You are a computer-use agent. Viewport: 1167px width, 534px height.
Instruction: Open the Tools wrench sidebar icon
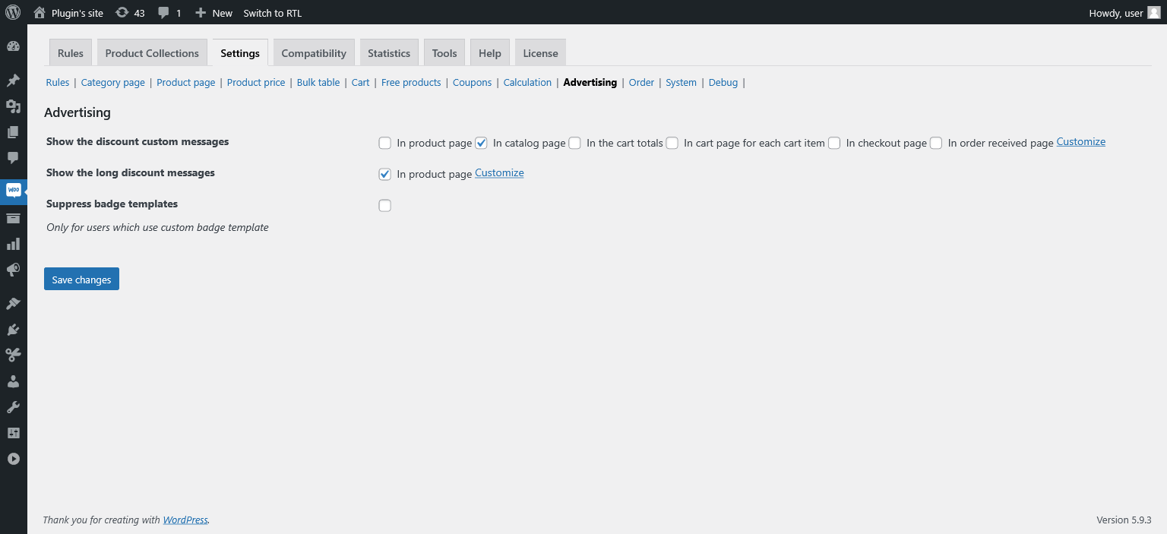tap(13, 407)
